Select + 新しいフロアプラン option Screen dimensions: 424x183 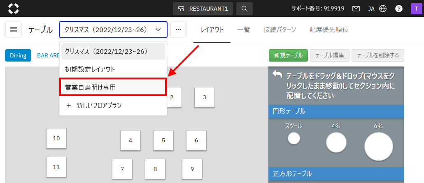click(113, 105)
